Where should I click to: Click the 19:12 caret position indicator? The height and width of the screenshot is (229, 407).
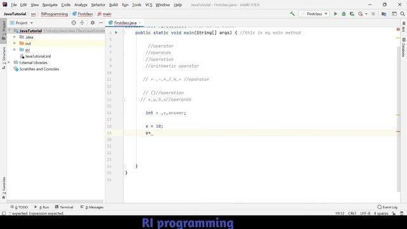[340, 214]
